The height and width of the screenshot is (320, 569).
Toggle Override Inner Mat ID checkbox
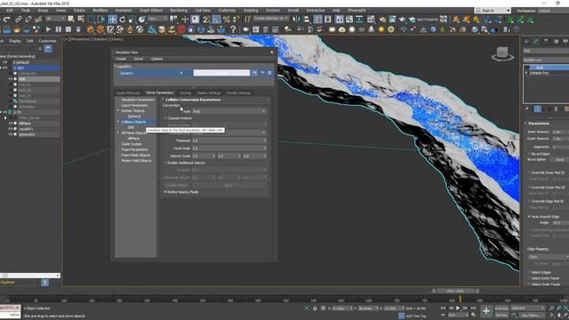click(530, 172)
